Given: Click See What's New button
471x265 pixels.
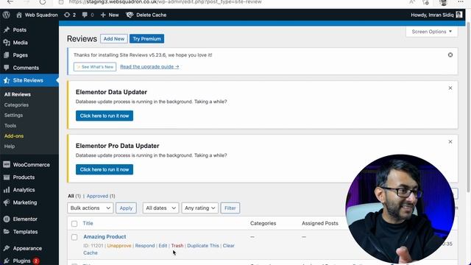Looking at the screenshot, I should point(95,67).
